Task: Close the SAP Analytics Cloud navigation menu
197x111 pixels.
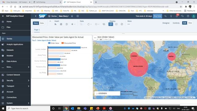Action: tap(3, 16)
